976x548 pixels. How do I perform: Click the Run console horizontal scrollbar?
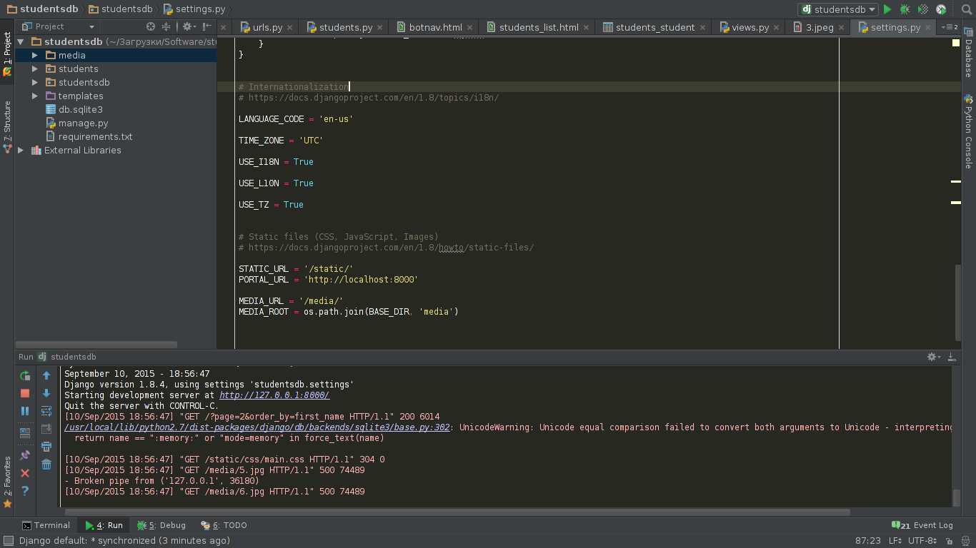coord(457,512)
